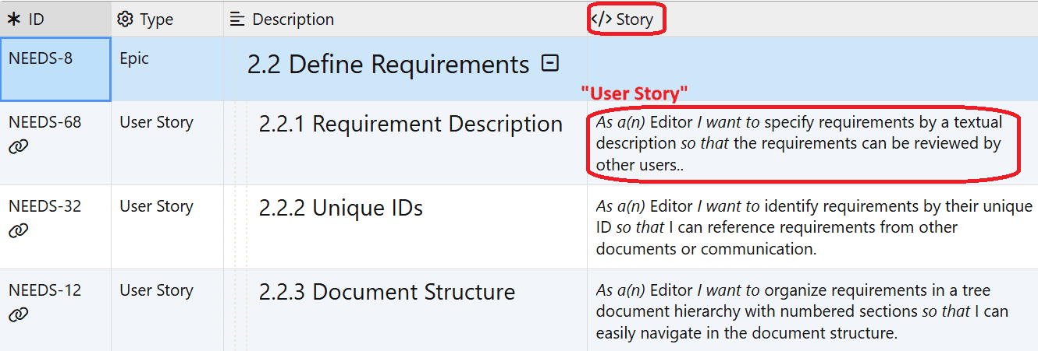Image resolution: width=1038 pixels, height=351 pixels.
Task: Click the gear icon in Type header
Action: click(x=125, y=19)
